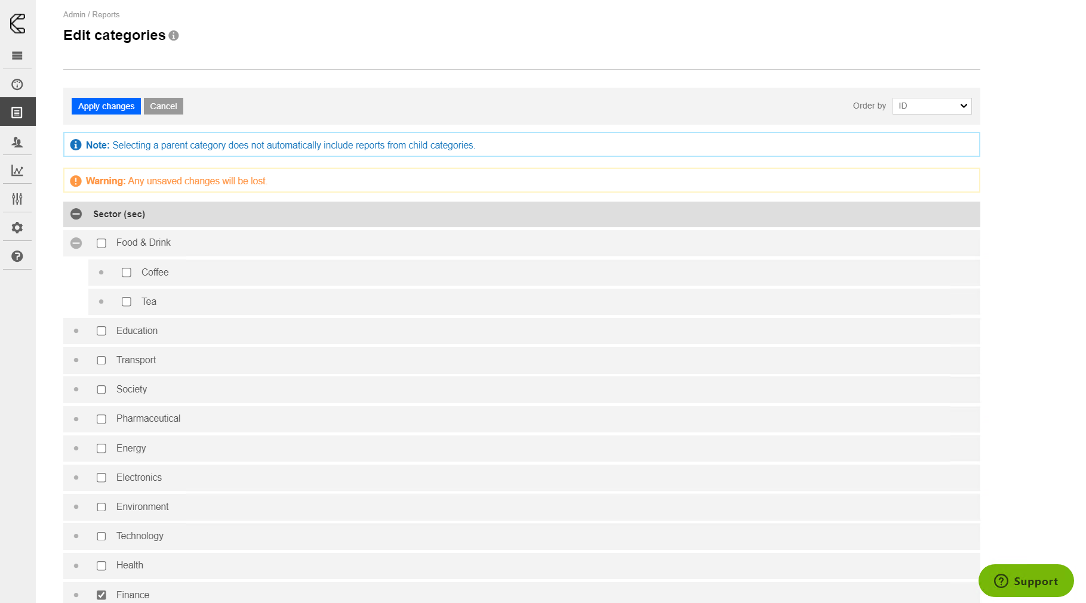Click the app logo in sidebar
Image resolution: width=1086 pixels, height=603 pixels.
17,24
